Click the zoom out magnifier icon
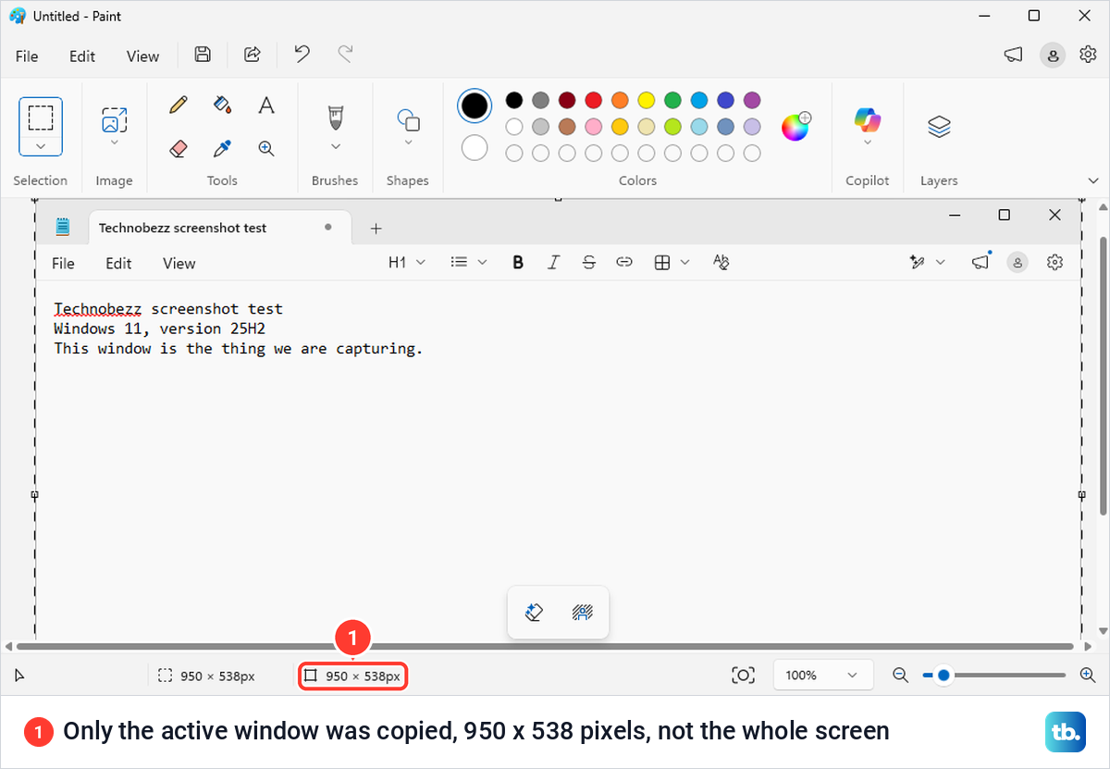Image resolution: width=1110 pixels, height=769 pixels. (x=900, y=676)
